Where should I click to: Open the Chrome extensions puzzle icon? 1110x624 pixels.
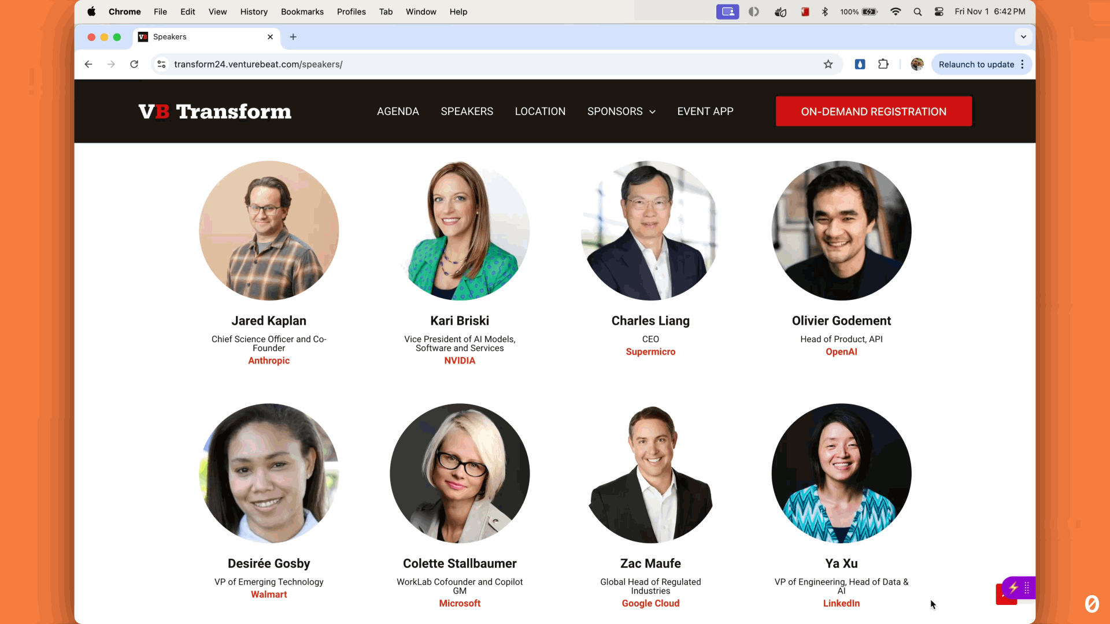click(883, 64)
